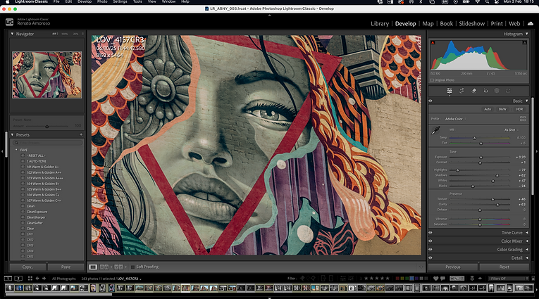Toggle Tone Curve panel visibility eye
Screen dimensions: 539x299
(430, 232)
